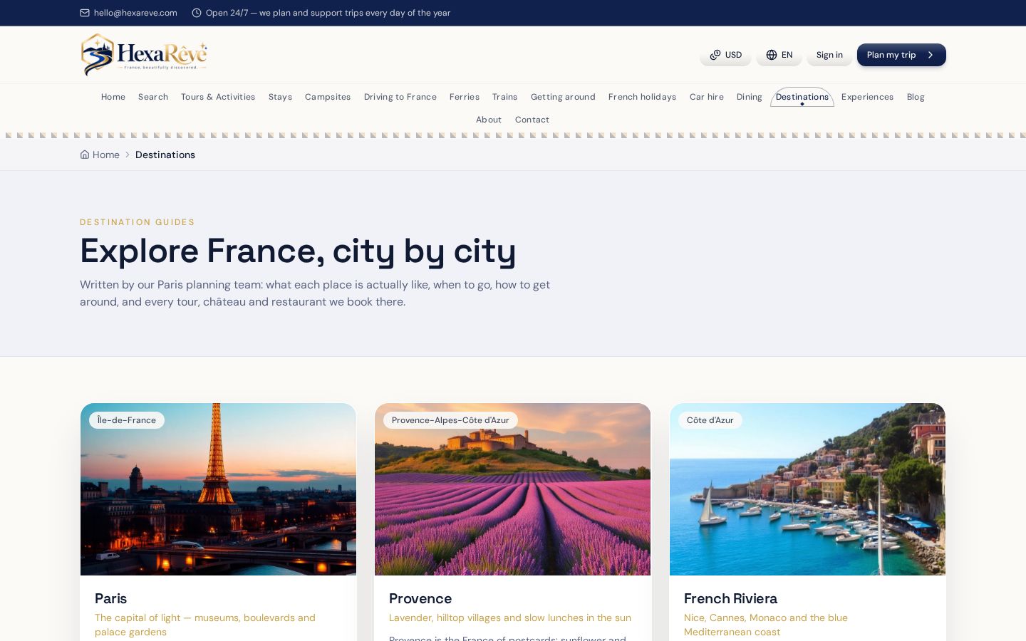Click the arrow icon in Plan my trip
This screenshot has width=1026, height=641.
pyautogui.click(x=931, y=55)
